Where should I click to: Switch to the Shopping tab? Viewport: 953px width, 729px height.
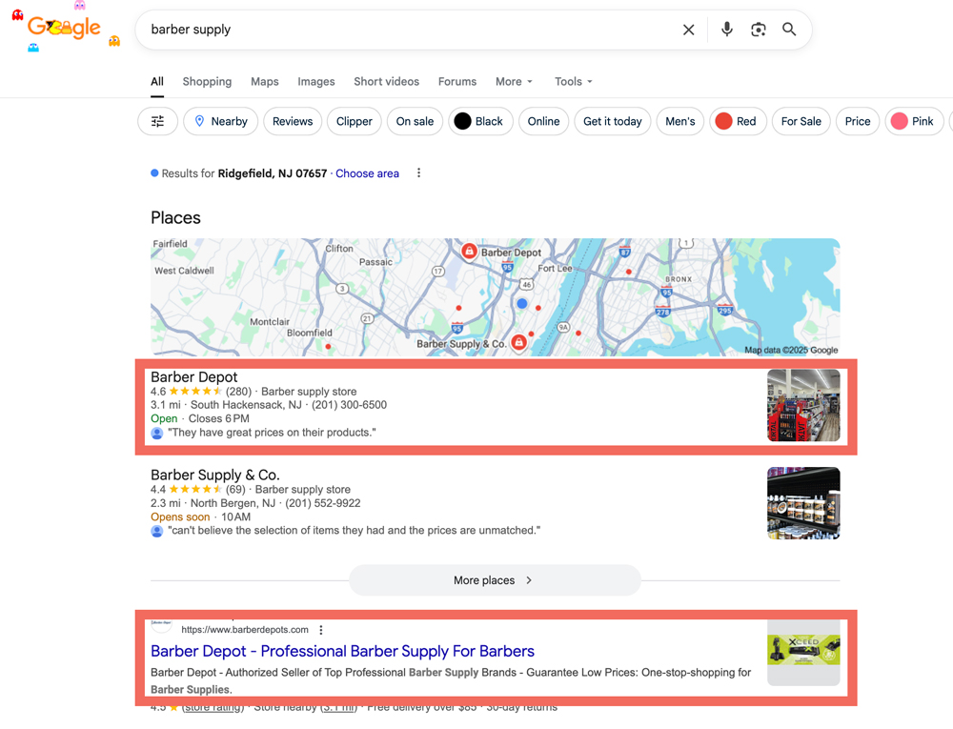[207, 82]
